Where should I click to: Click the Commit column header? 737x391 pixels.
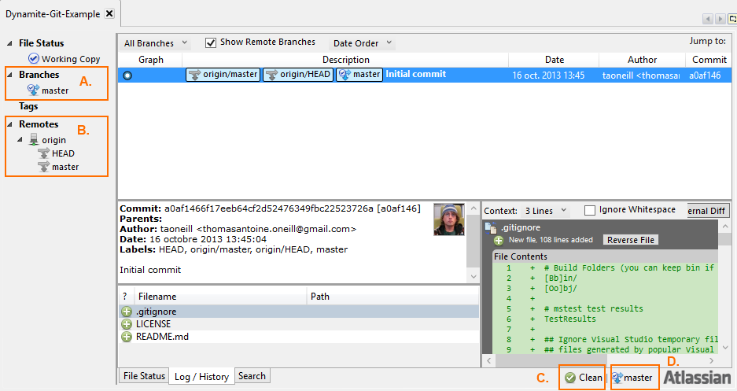coord(709,60)
